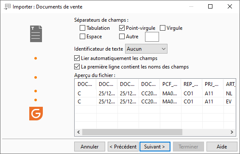Enable the Tabulation separator checkbox
This screenshot has width=240, height=154.
coord(82,28)
